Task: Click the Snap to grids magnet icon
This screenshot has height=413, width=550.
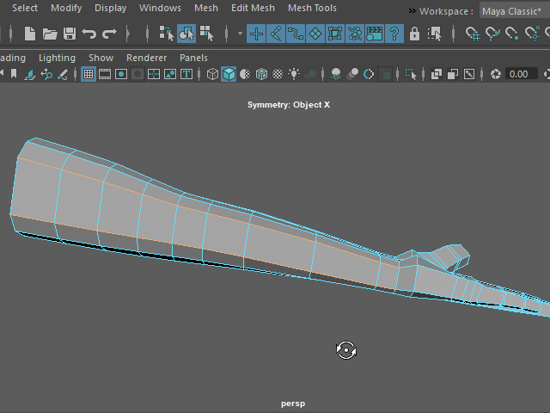Action: pos(474,34)
